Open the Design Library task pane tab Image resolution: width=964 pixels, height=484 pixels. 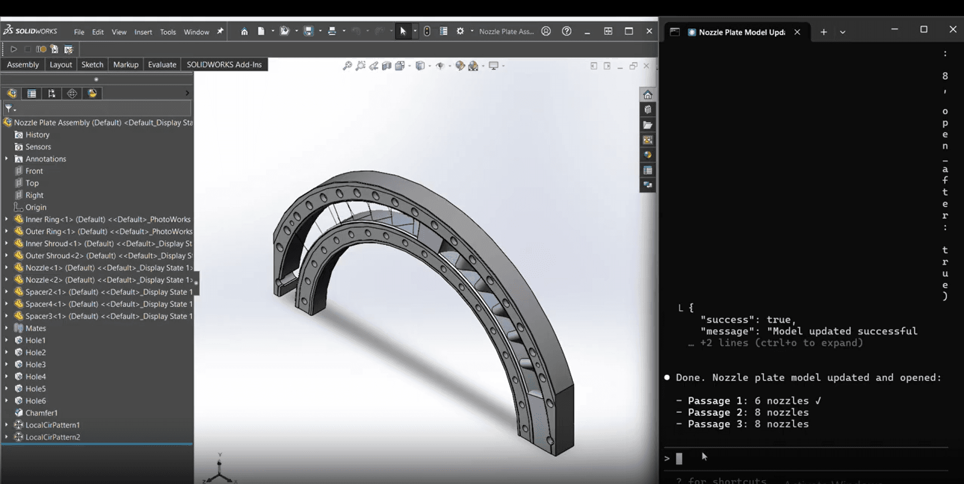pos(648,110)
